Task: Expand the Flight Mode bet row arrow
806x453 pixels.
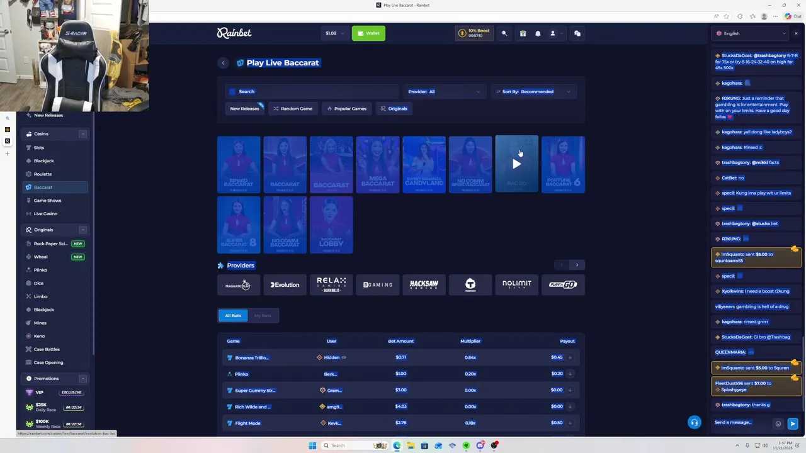Action: 570,423
